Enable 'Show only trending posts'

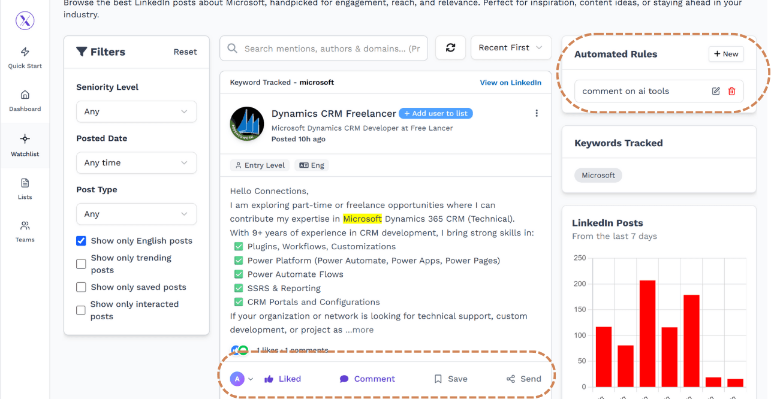click(81, 264)
